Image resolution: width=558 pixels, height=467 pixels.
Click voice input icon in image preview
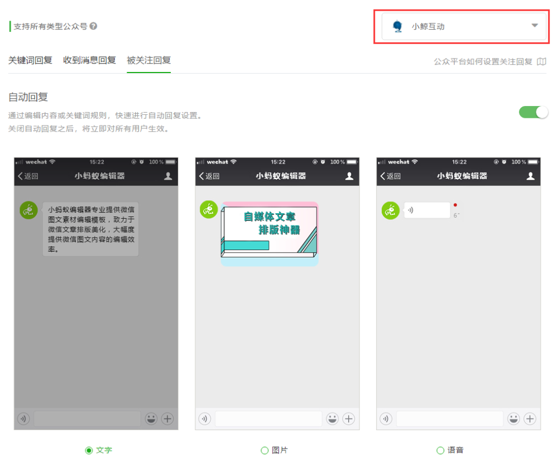(205, 419)
